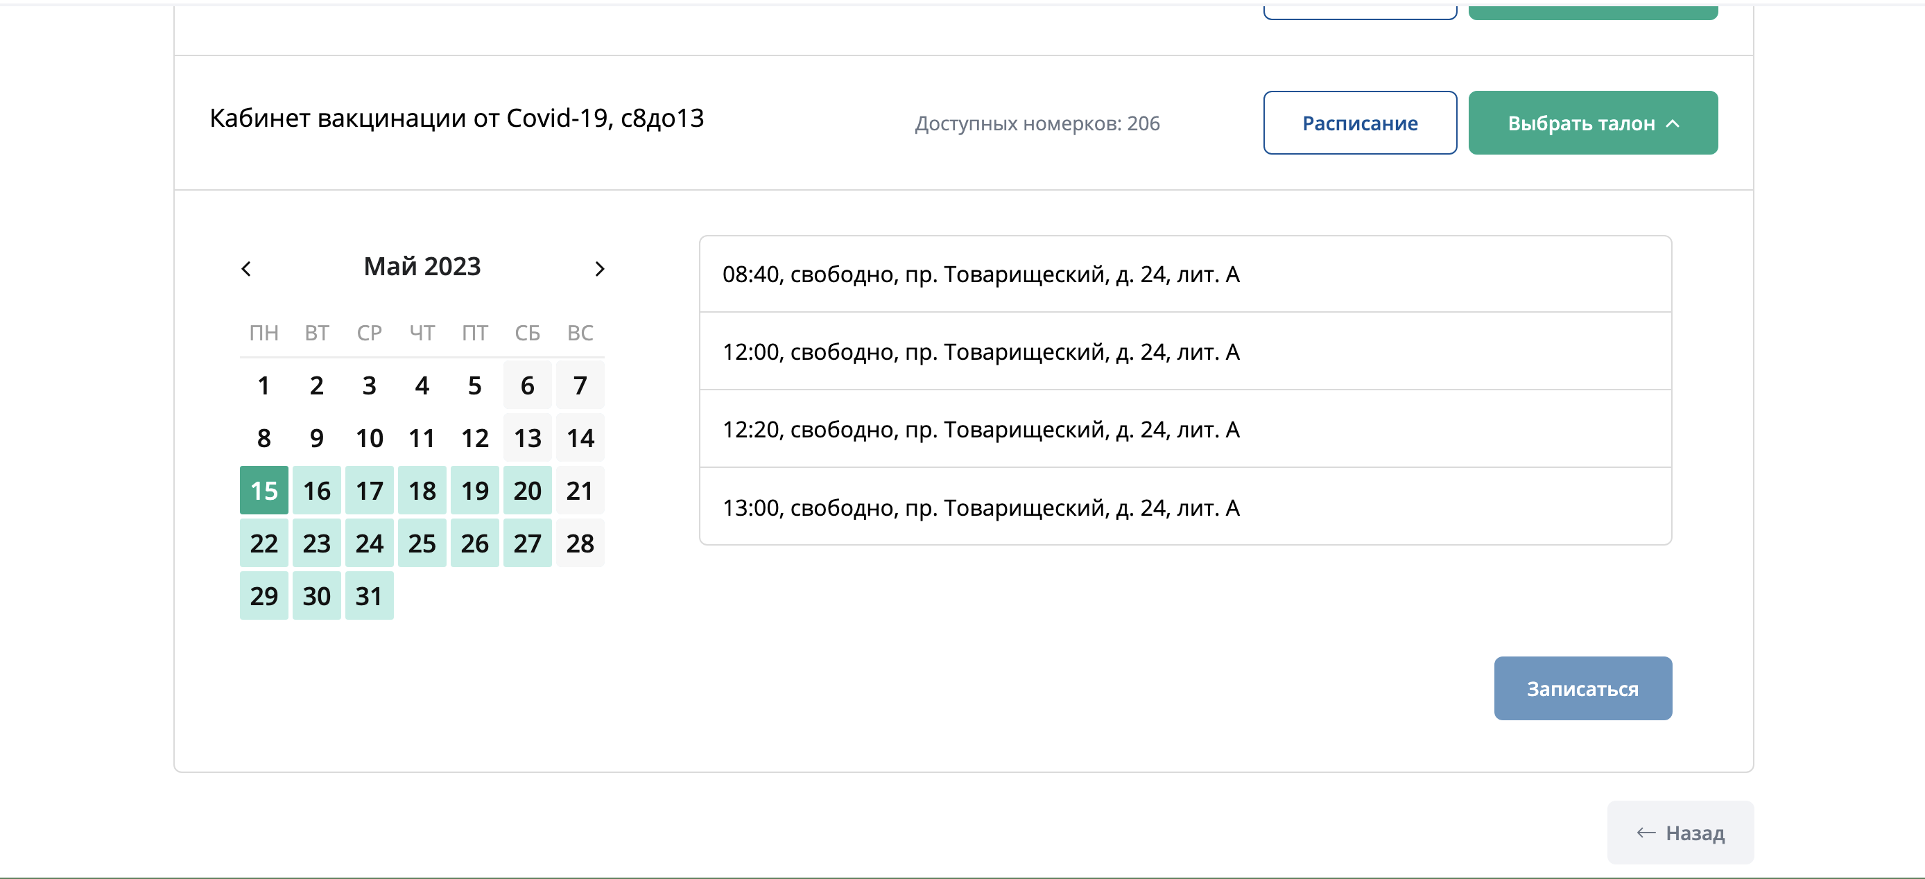Select May 15 in the calendar
Screen dimensions: 1925x879
[264, 491]
